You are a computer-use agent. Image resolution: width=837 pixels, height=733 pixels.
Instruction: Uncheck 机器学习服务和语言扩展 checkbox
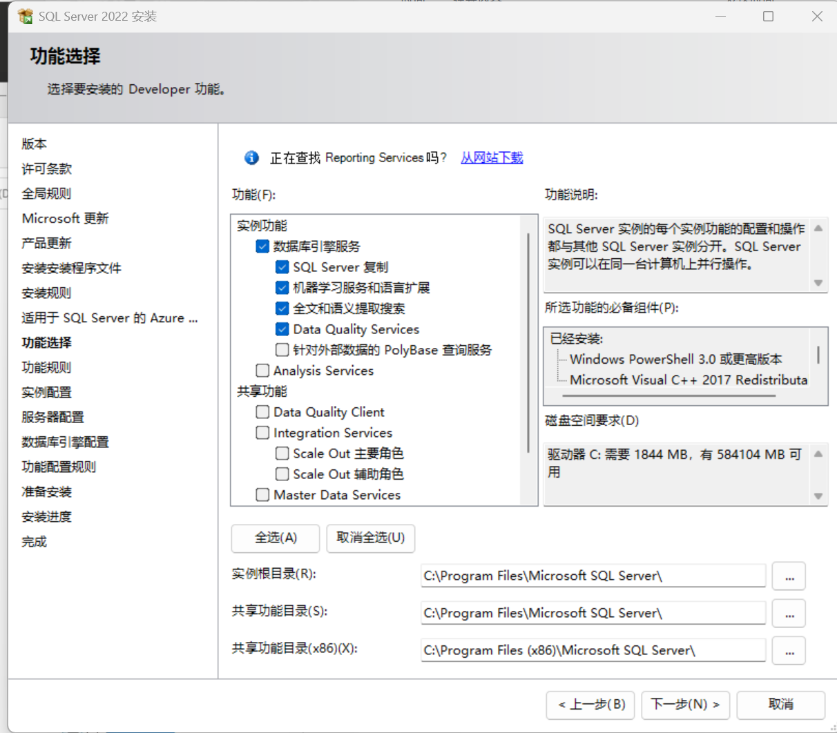click(x=282, y=288)
